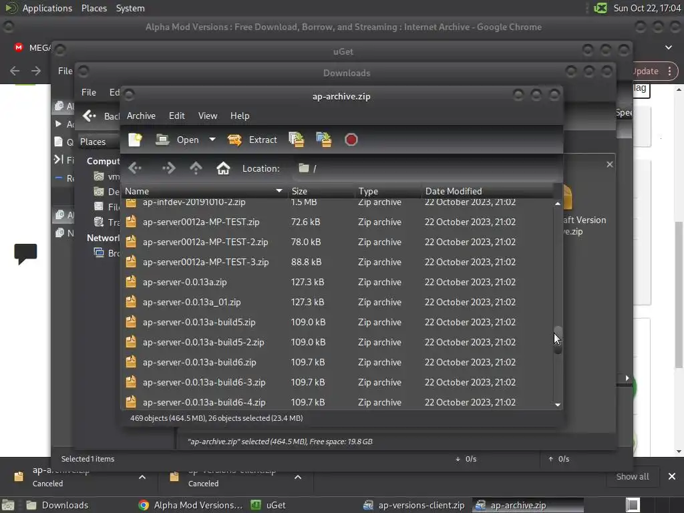Select ap-server0012a-MP-TEST.zip file row
This screenshot has width=684, height=513.
tap(337, 222)
